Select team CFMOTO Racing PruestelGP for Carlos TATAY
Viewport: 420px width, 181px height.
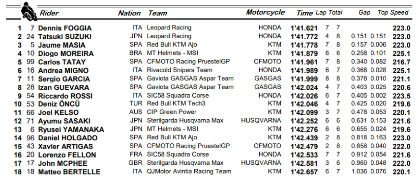tap(188, 62)
